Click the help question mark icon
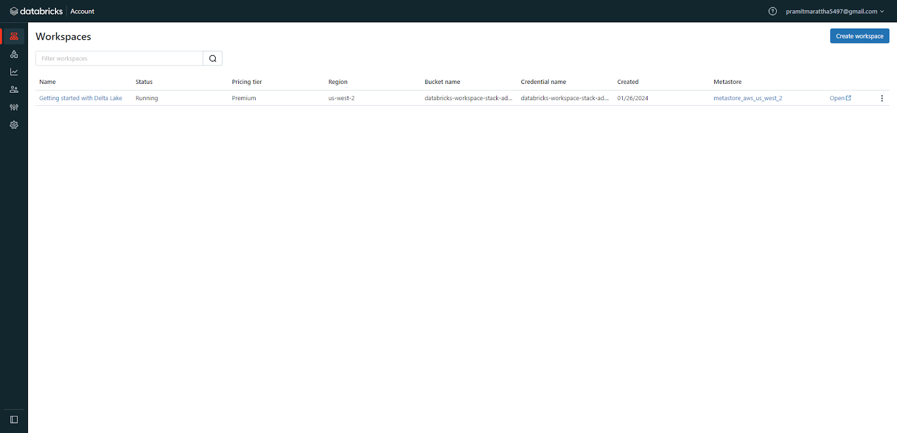 (773, 11)
